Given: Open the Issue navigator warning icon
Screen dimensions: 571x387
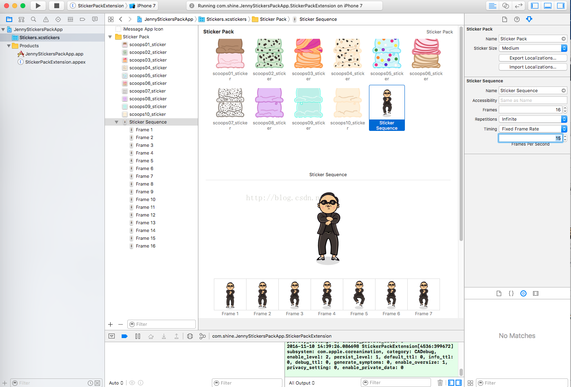Looking at the screenshot, I should click(x=46, y=19).
